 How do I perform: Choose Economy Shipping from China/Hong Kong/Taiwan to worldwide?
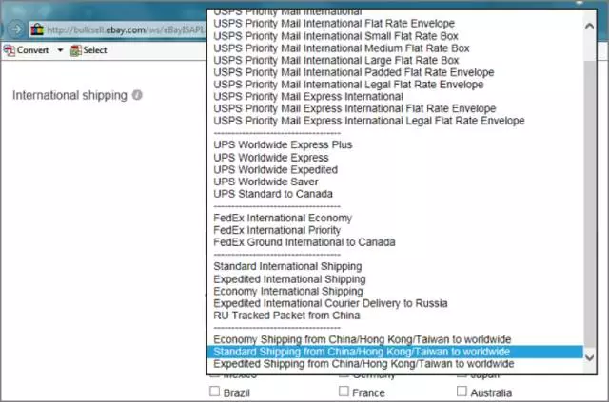coord(362,339)
